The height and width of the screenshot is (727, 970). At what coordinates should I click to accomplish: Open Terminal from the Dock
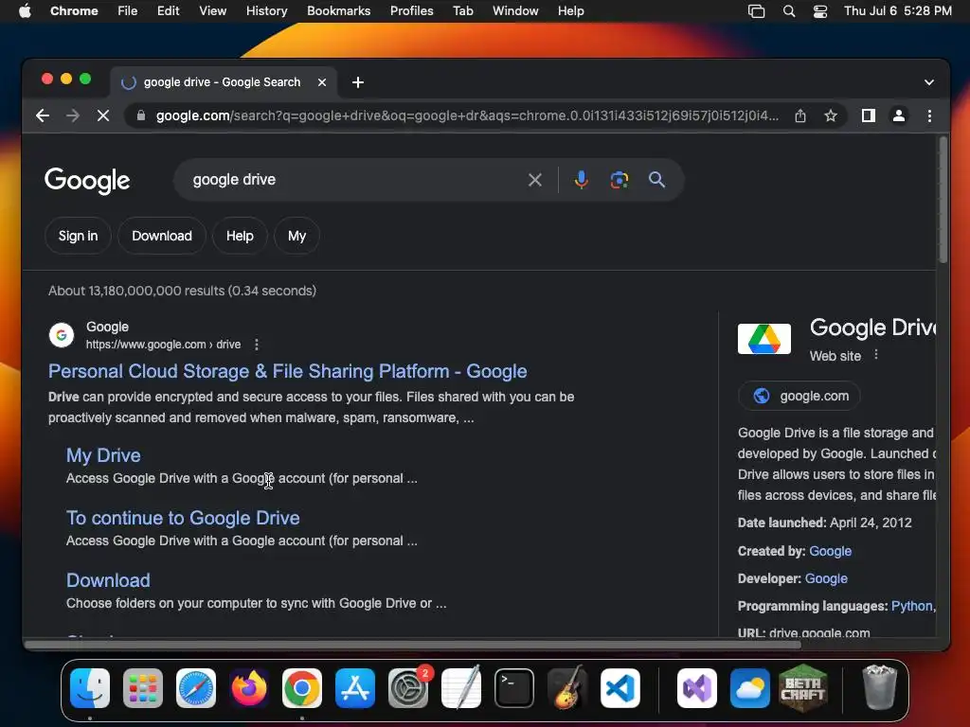click(x=514, y=688)
